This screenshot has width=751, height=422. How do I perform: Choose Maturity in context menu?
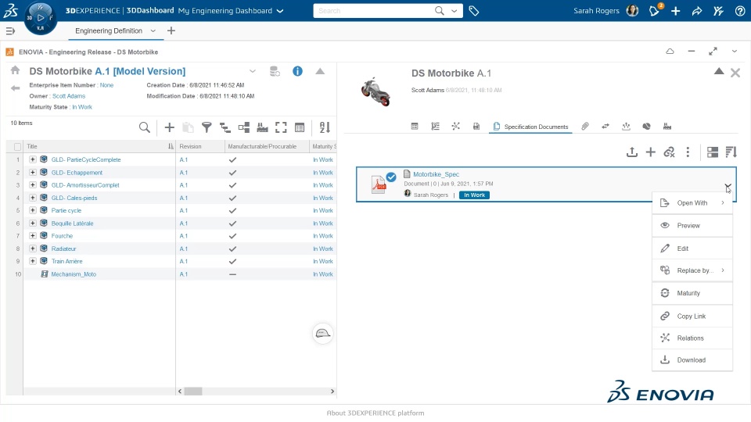(x=692, y=293)
